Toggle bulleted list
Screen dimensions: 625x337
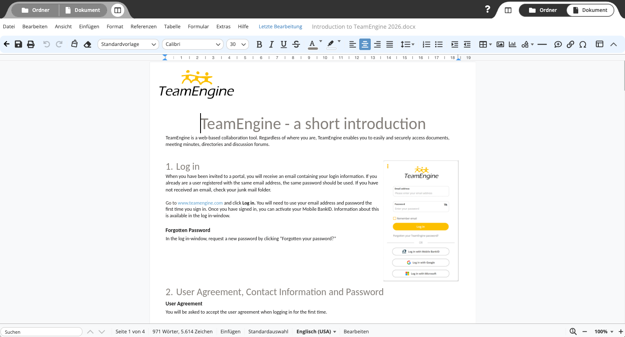point(439,44)
